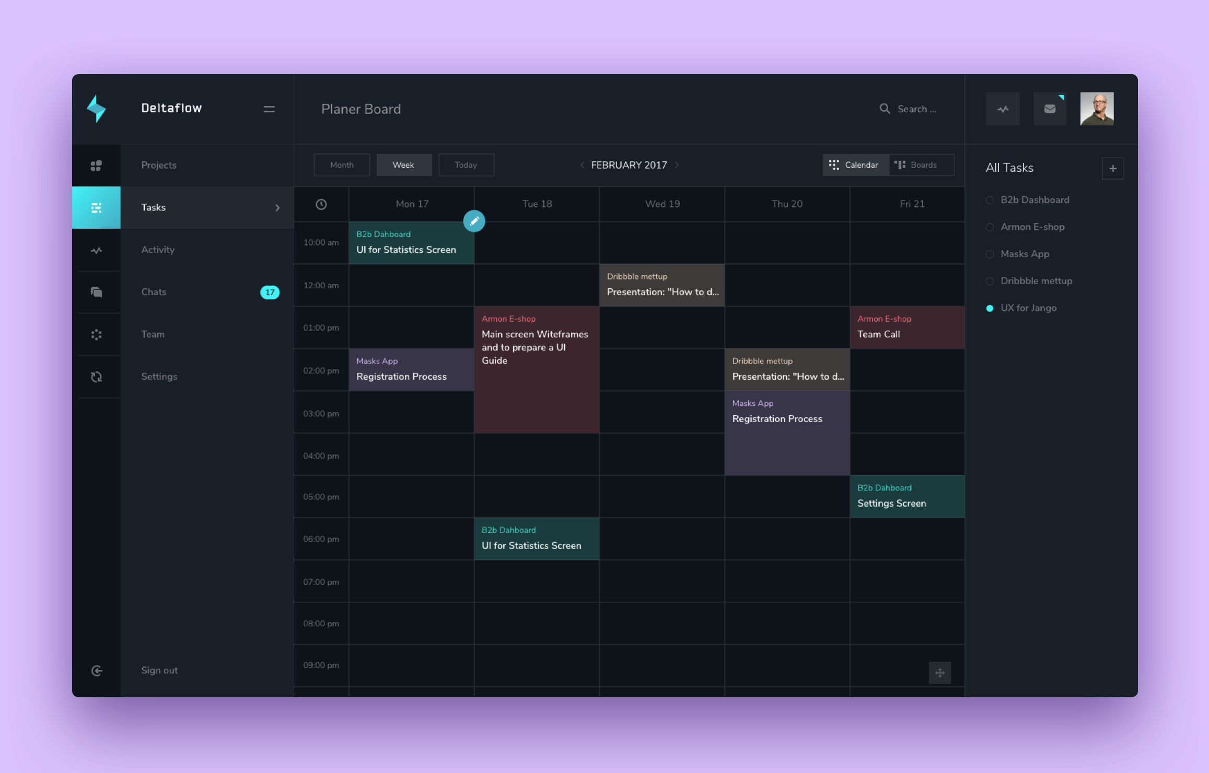Click the Chats speech bubble icon
The height and width of the screenshot is (773, 1209).
(x=96, y=291)
